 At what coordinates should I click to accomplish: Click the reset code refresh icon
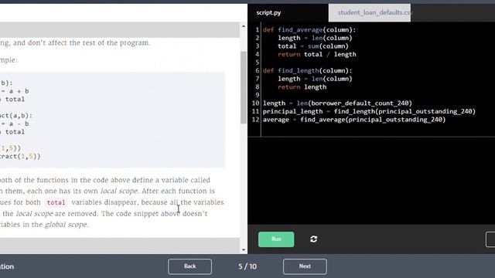(x=313, y=239)
